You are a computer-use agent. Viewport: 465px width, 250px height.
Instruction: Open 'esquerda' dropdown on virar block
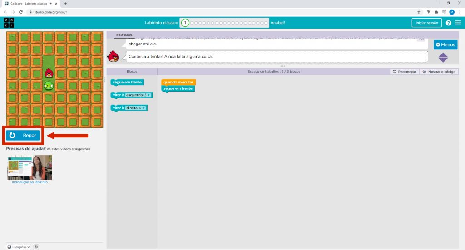pyautogui.click(x=138, y=95)
